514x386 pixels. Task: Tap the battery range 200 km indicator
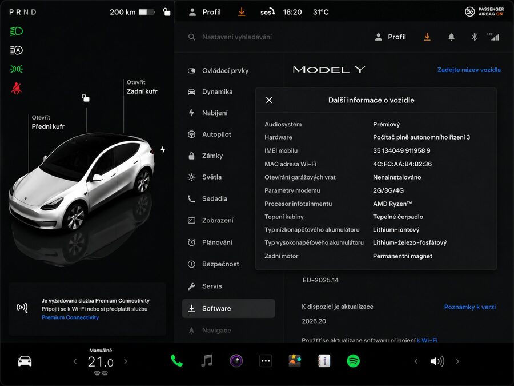point(132,12)
